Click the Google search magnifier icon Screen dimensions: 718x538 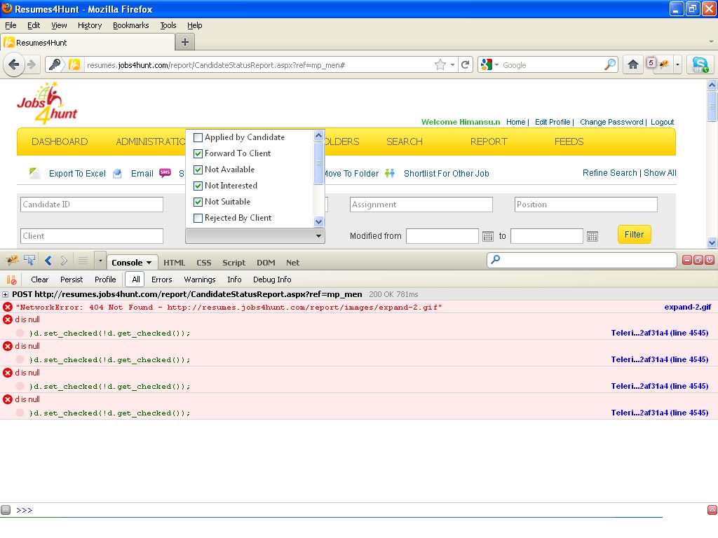[609, 65]
